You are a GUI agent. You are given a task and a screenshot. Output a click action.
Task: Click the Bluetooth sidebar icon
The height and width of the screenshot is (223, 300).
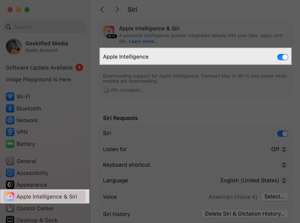pyautogui.click(x=10, y=108)
